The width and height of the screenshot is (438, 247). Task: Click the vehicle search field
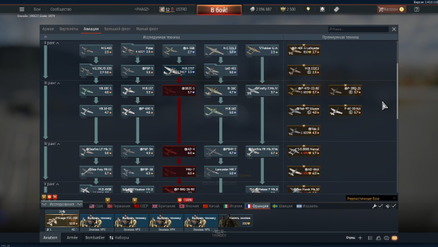(358, 29)
